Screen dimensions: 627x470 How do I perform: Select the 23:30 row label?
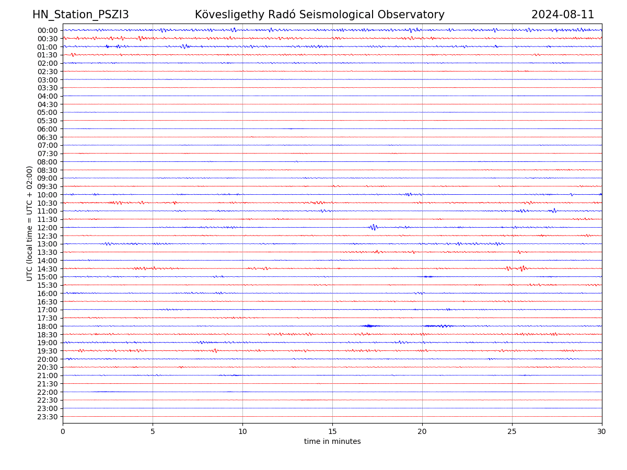point(47,417)
